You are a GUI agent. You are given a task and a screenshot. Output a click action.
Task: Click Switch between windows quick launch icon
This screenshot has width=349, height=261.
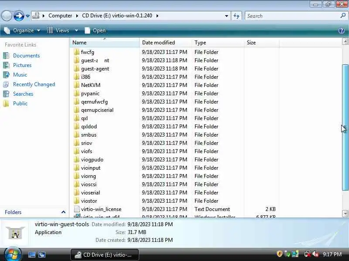(42, 254)
